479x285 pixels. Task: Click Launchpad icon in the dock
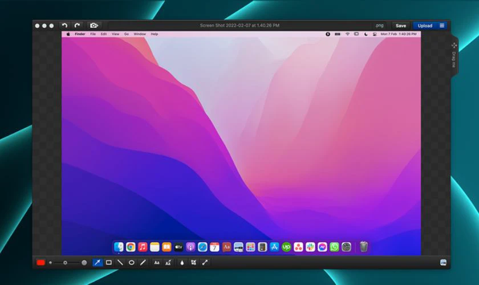250,247
